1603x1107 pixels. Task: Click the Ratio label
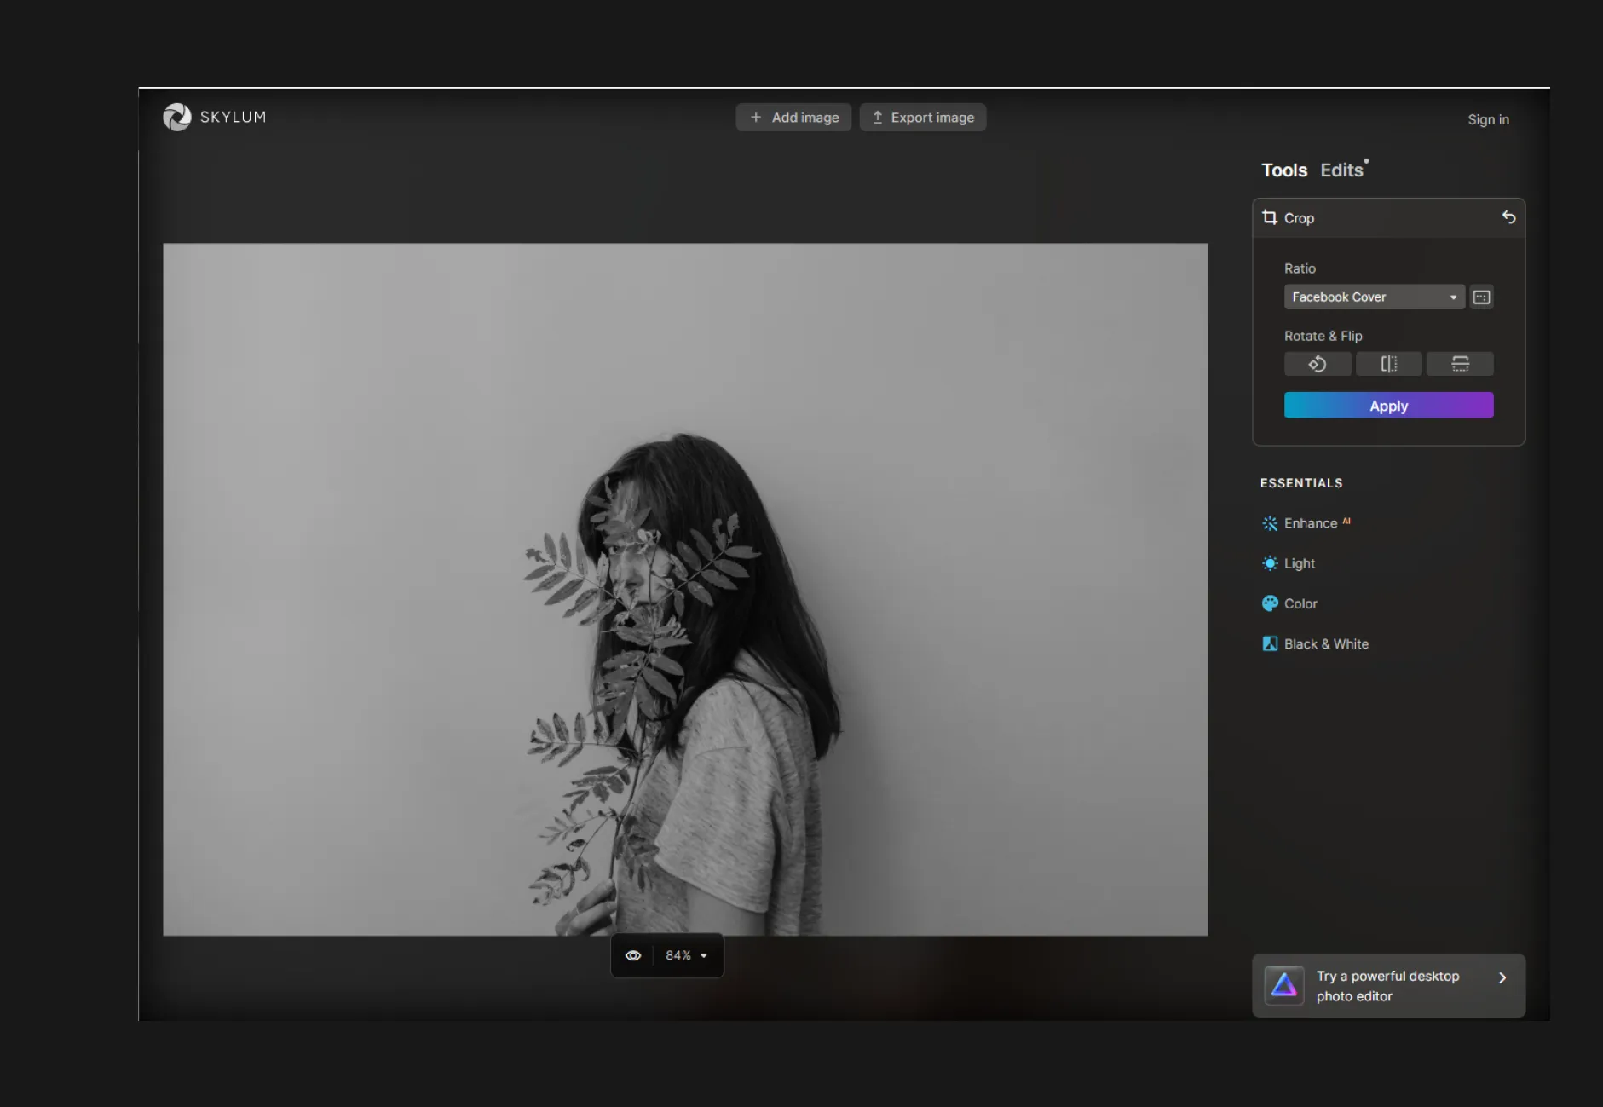[x=1300, y=268]
